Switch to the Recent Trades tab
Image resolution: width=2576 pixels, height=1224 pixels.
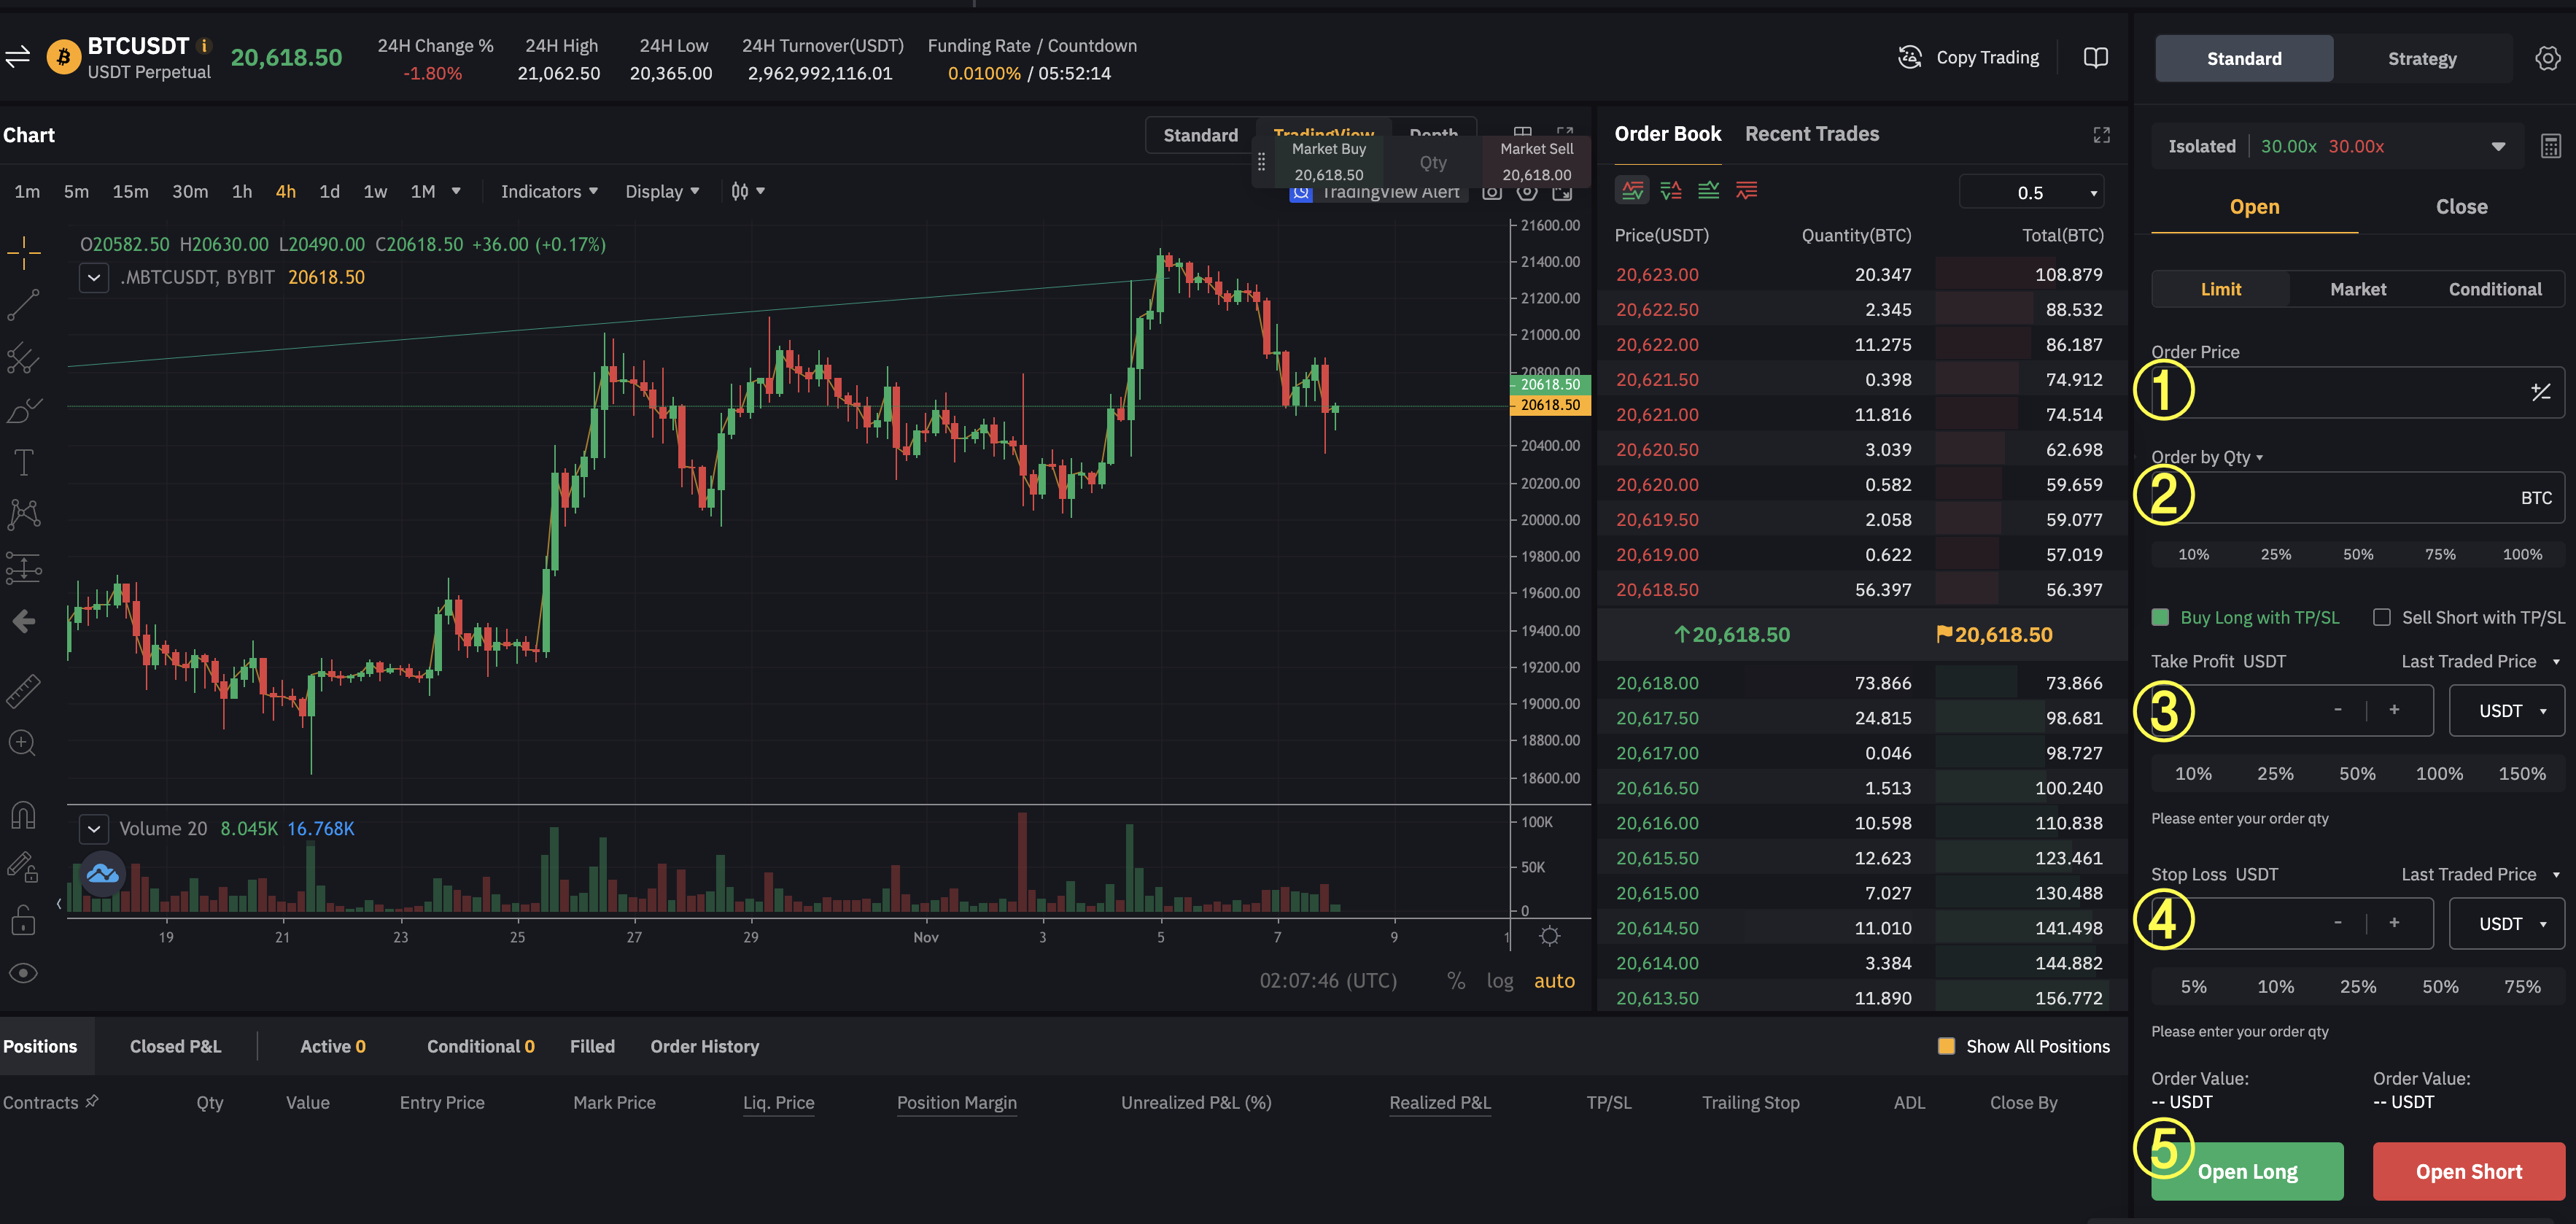tap(1811, 134)
